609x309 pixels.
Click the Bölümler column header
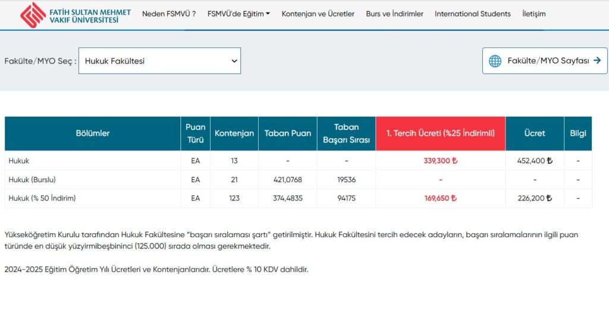(93, 133)
